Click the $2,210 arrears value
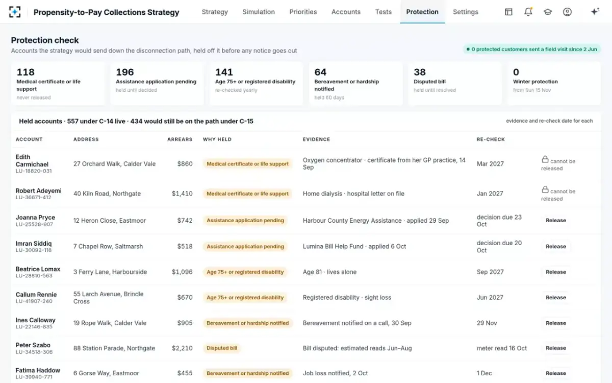This screenshot has height=383, width=612. tap(182, 348)
